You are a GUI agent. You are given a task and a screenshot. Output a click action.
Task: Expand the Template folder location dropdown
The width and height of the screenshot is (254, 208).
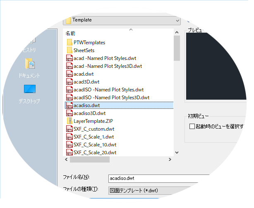(x=177, y=21)
